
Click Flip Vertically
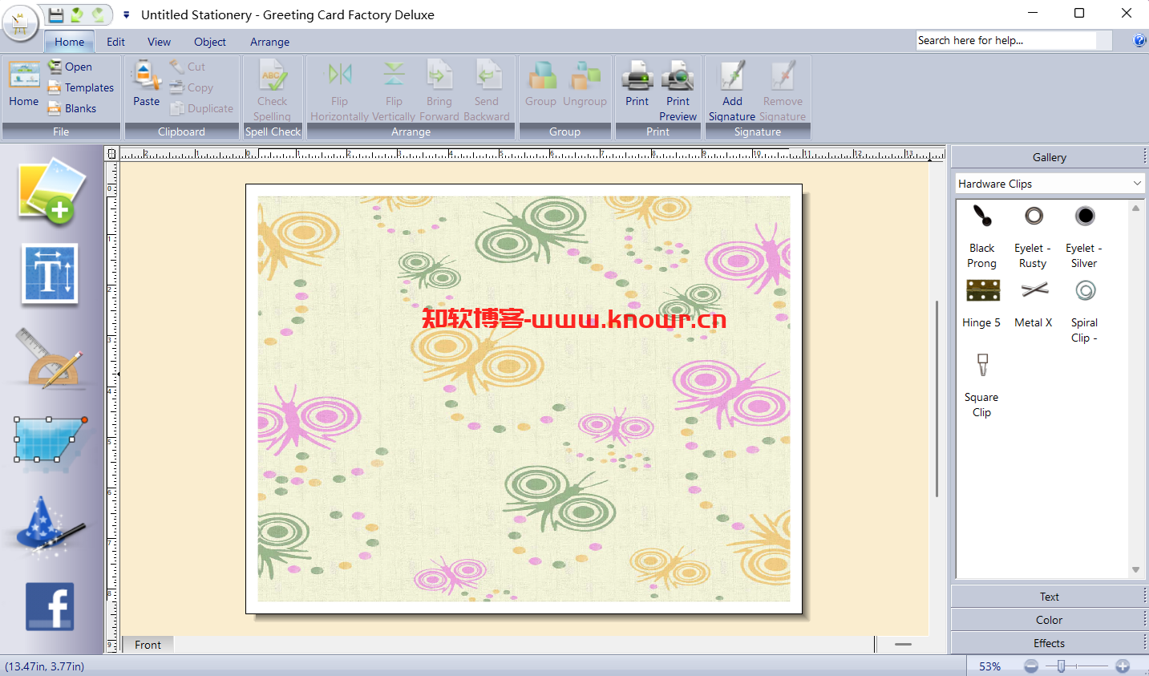(394, 91)
